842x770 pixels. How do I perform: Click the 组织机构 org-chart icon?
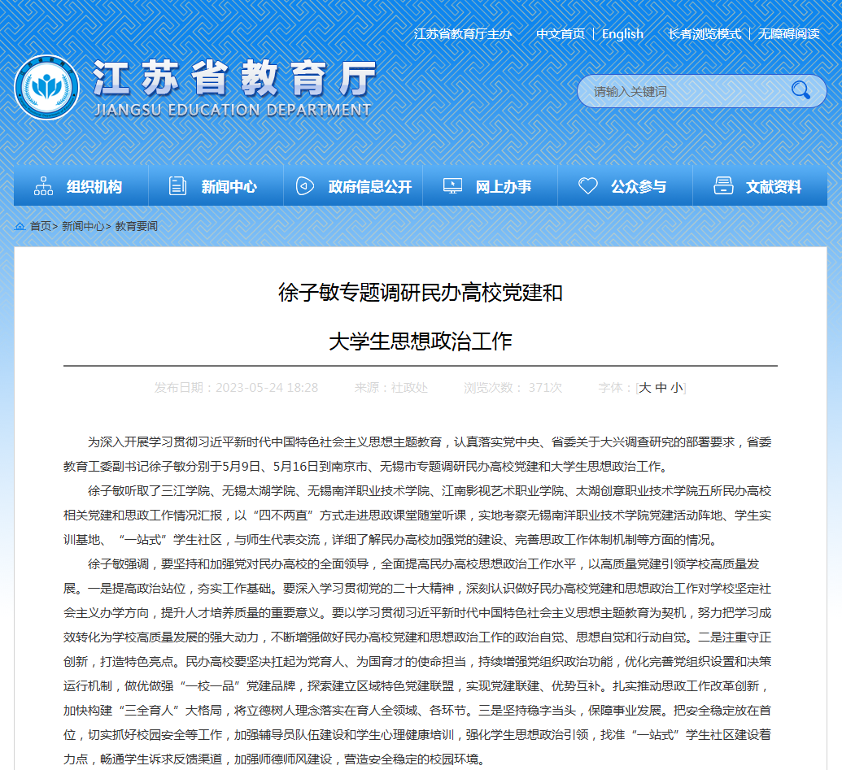click(43, 186)
